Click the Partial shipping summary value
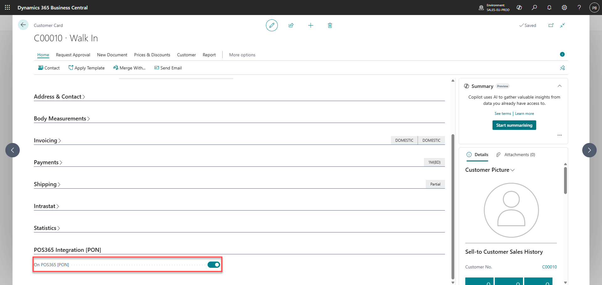602x285 pixels. point(435,184)
